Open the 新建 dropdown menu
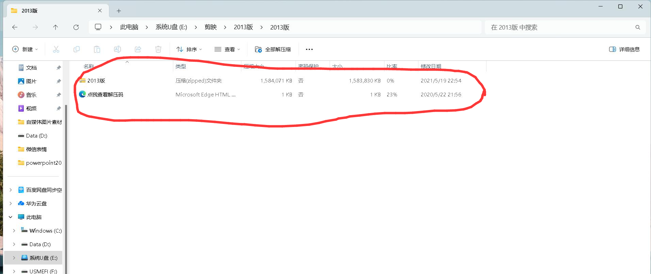The height and width of the screenshot is (274, 651). (x=25, y=49)
